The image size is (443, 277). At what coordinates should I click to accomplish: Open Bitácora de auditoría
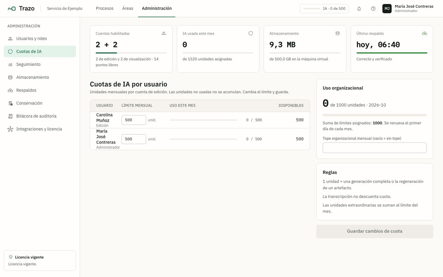pyautogui.click(x=40, y=116)
